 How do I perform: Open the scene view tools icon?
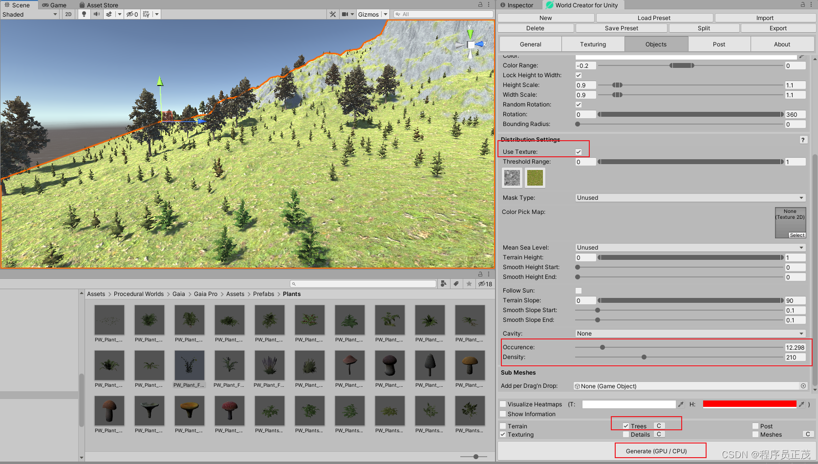(333, 14)
